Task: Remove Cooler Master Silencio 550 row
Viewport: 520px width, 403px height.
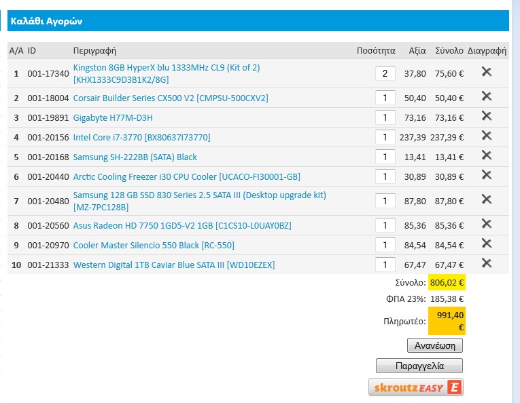Action: tap(486, 243)
